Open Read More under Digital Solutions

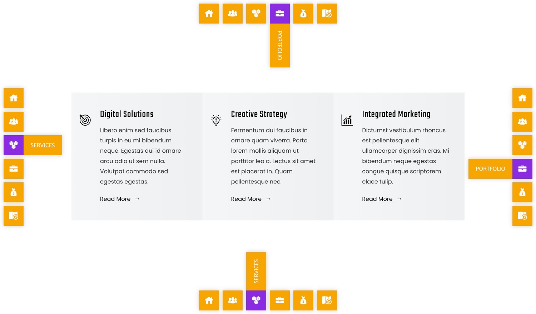tap(115, 199)
